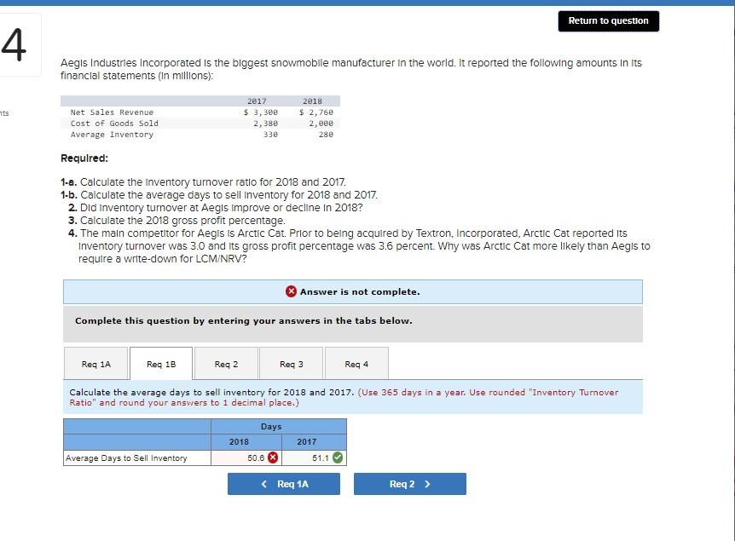Click the Cost of Goods Sold row label
This screenshot has width=735, height=541.
(114, 124)
